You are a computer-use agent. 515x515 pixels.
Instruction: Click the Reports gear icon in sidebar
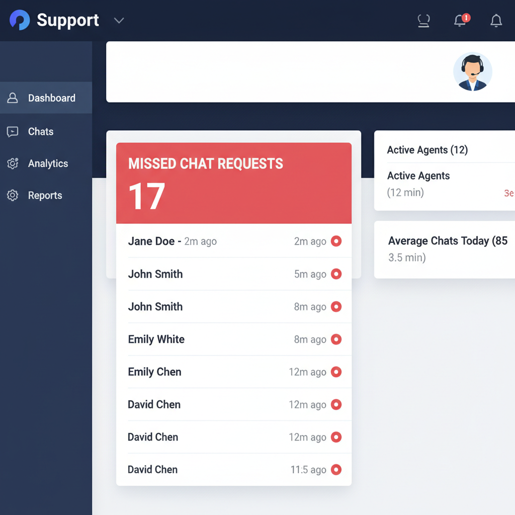point(13,196)
